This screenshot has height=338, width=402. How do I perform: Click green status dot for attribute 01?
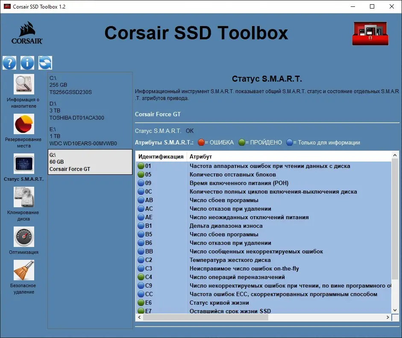[x=141, y=166]
